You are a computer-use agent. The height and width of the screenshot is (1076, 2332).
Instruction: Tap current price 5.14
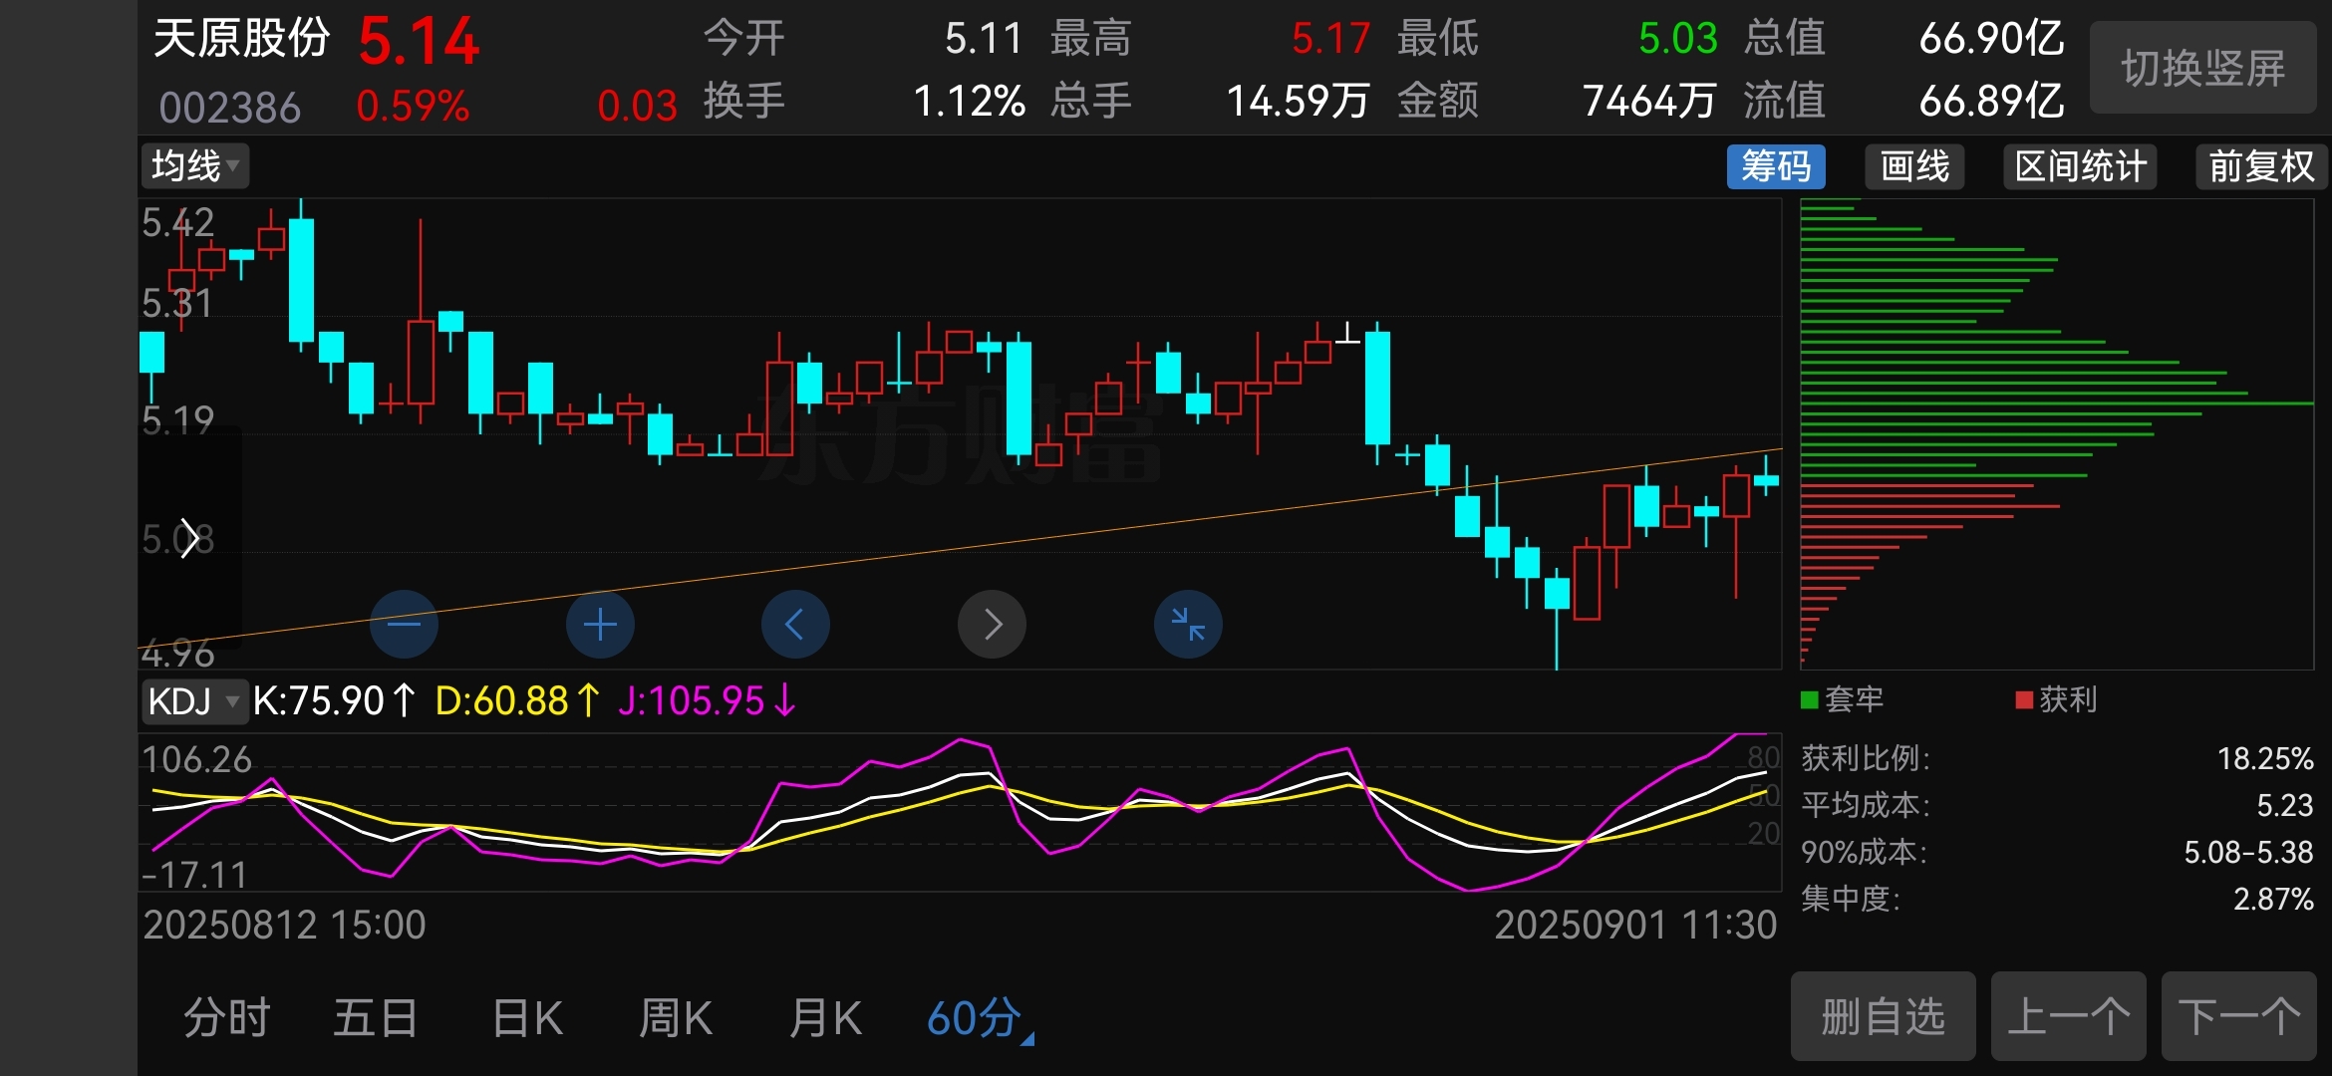point(420,42)
